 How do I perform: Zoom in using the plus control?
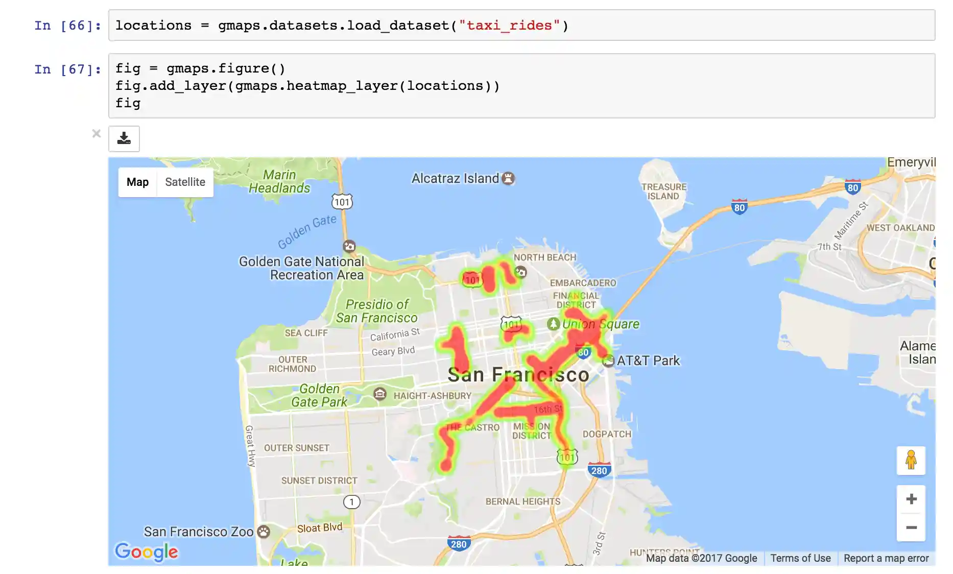click(911, 499)
